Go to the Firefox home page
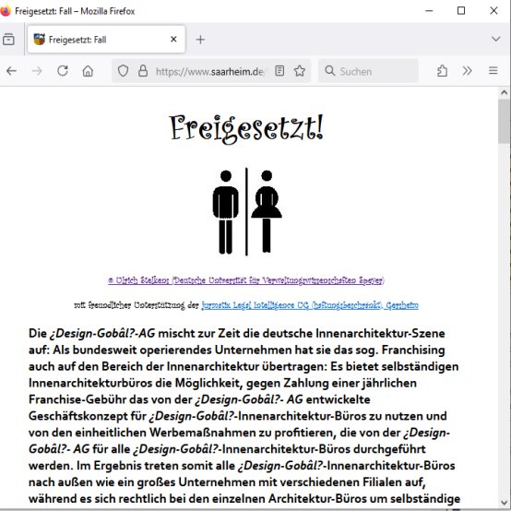The image size is (511, 511). 88,71
